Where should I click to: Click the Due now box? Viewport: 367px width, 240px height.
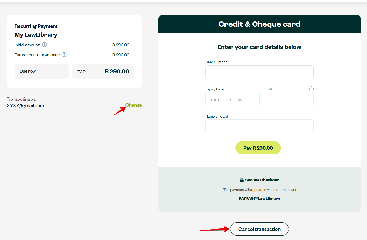click(x=41, y=71)
